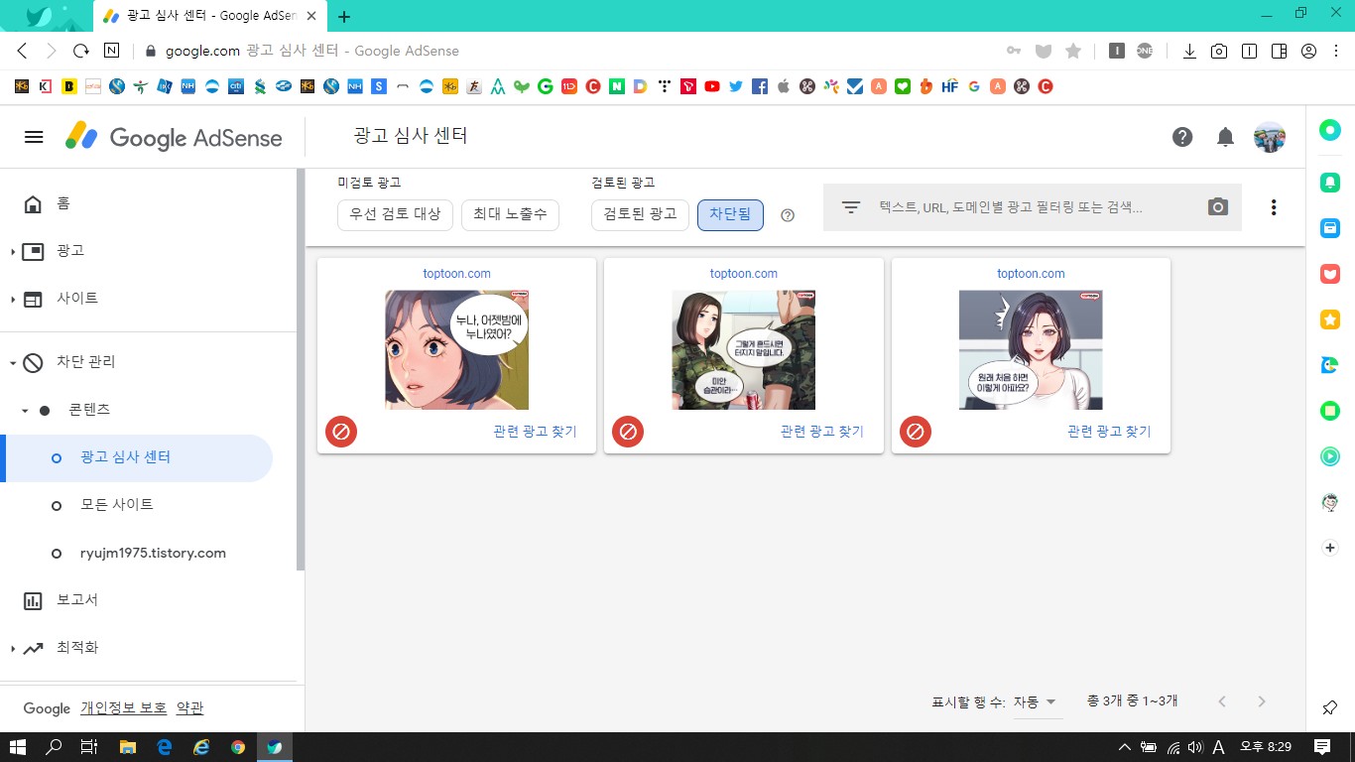Open Twitter bookmark in bookmarks bar
Viewport: 1355px width, 762px height.
(736, 86)
